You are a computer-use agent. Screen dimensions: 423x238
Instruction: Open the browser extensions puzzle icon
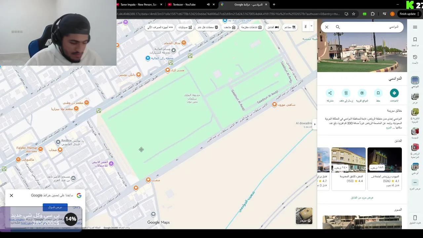tap(373, 14)
